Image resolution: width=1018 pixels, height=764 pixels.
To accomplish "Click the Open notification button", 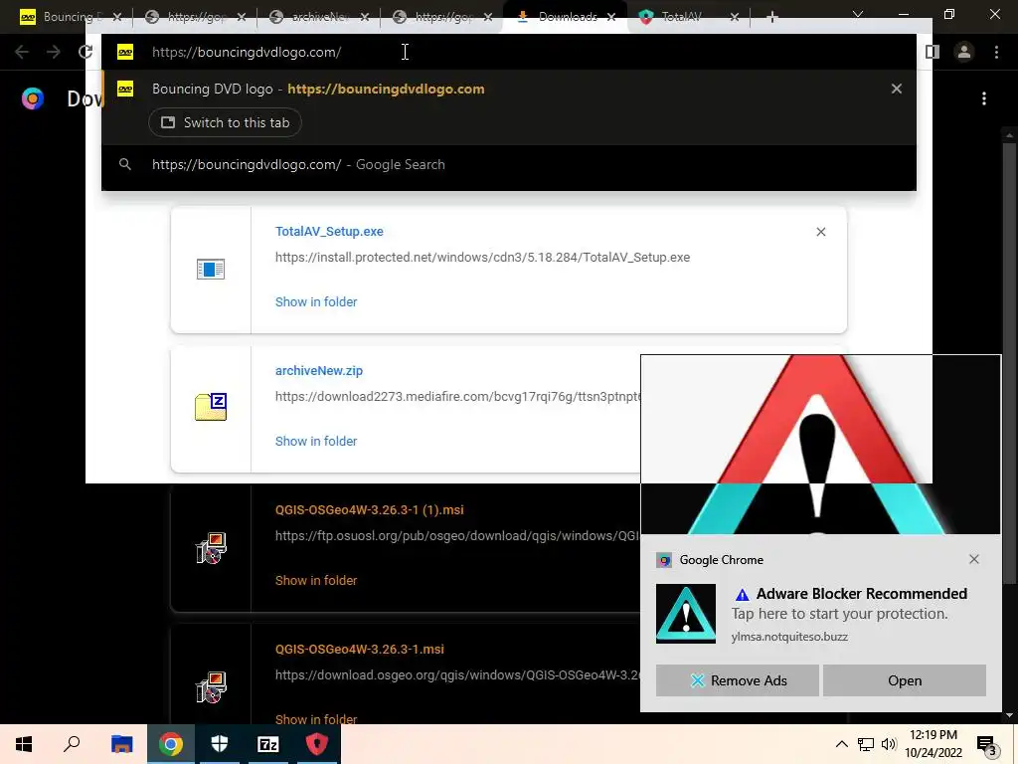I will pos(905,680).
